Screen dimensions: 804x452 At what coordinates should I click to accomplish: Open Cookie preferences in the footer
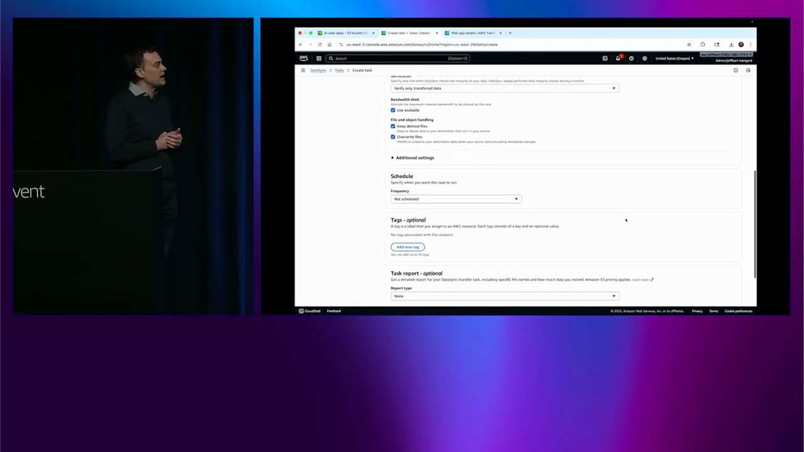click(738, 311)
